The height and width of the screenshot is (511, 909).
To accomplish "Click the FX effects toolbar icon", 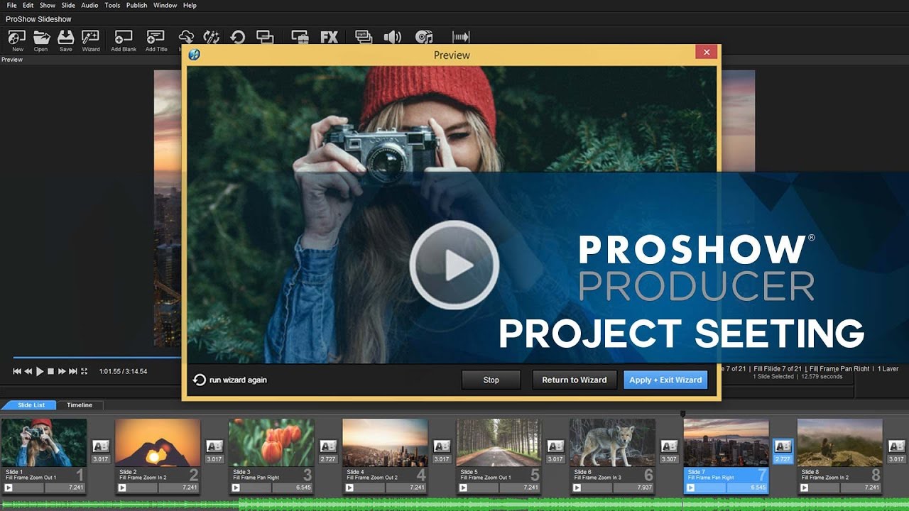I will pos(329,37).
